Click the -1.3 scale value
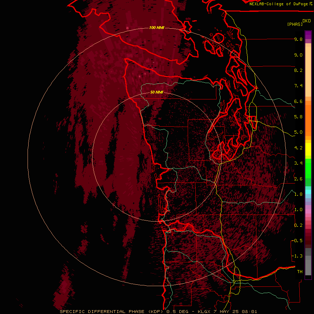The image size is (314, 314). 297,256
